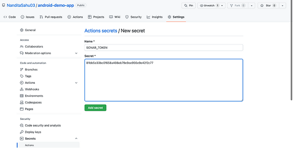
Task: Click the Star icon in the header
Action: pos(262,6)
